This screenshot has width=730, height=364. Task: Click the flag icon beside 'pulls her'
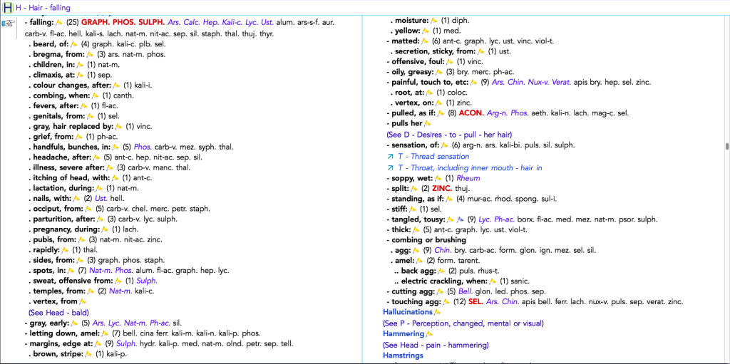point(428,124)
